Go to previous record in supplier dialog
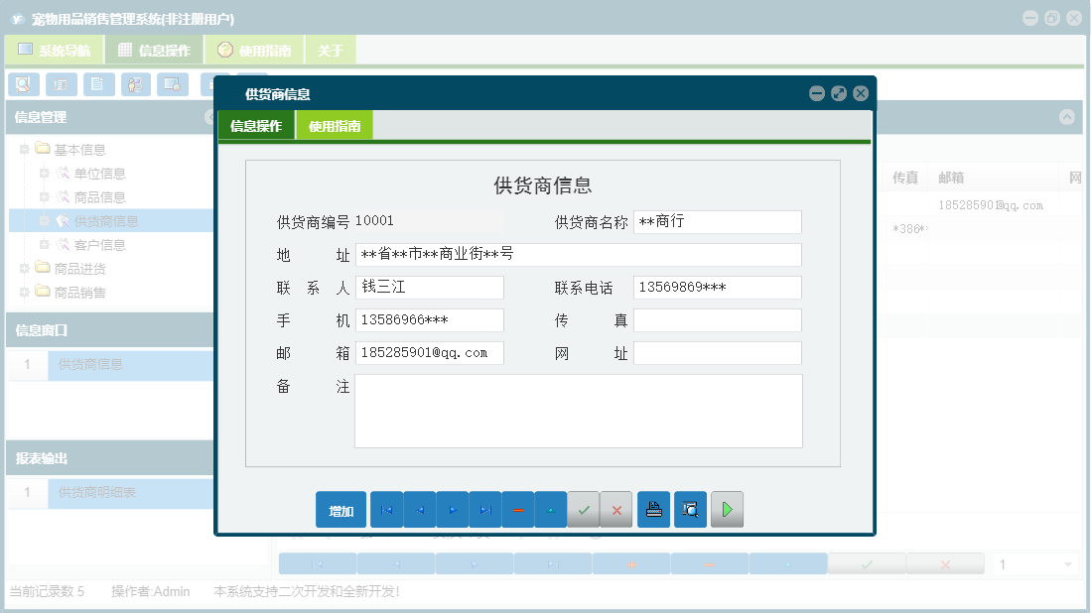This screenshot has width=1091, height=613. click(420, 510)
